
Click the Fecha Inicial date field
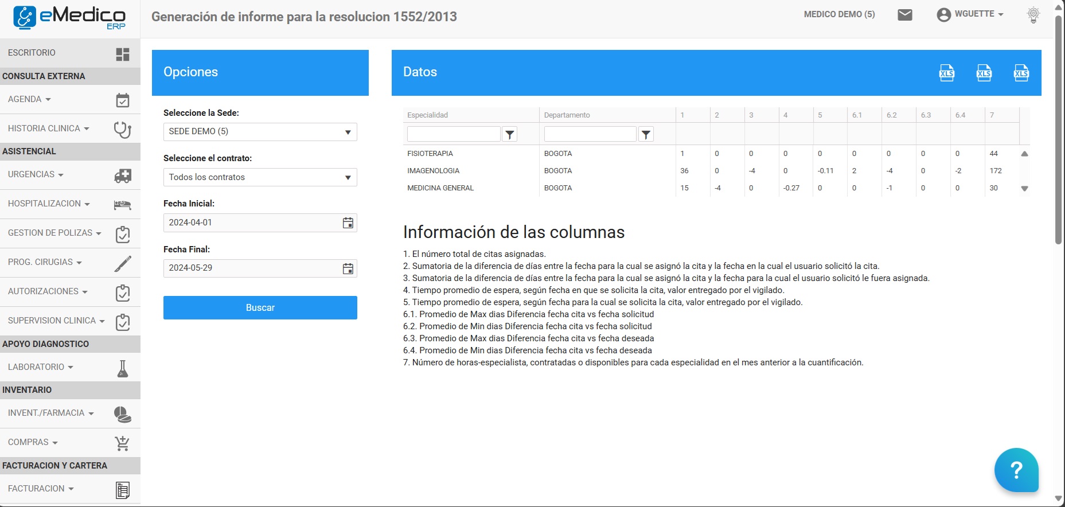260,223
